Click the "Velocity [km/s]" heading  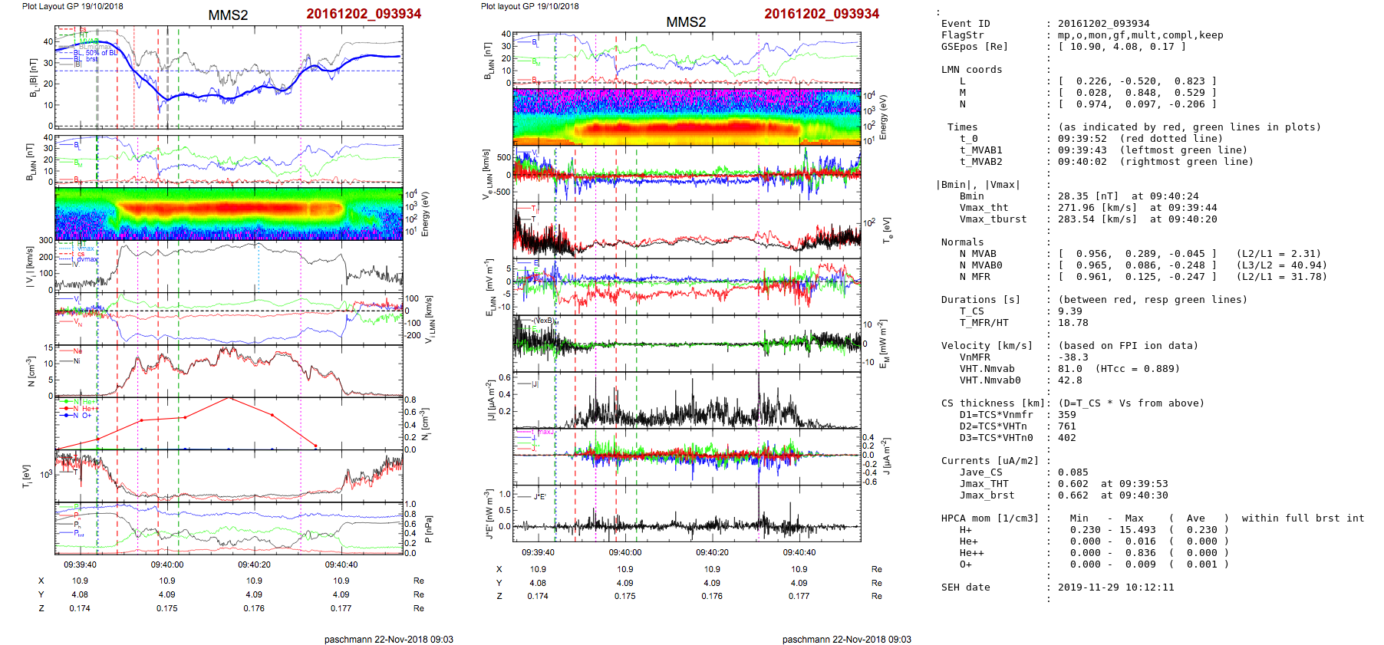click(987, 346)
